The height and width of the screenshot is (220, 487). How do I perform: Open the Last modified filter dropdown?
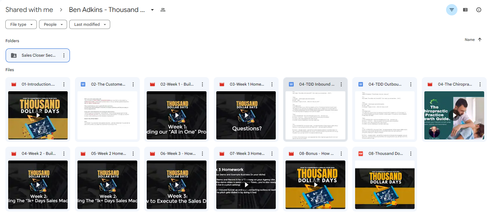[x=90, y=25]
